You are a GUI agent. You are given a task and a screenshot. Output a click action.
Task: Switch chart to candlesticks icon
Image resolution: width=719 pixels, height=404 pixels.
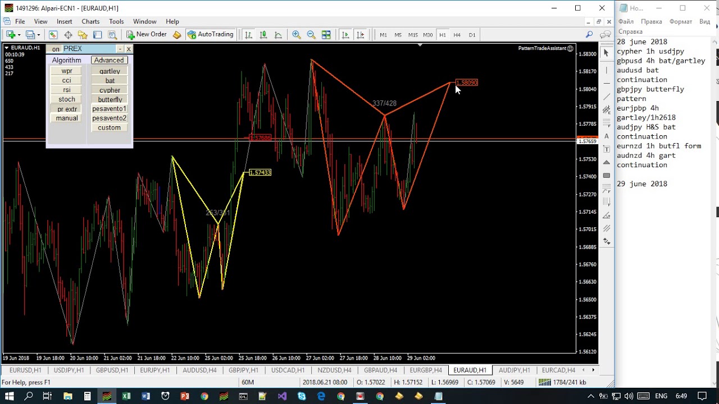coord(263,35)
